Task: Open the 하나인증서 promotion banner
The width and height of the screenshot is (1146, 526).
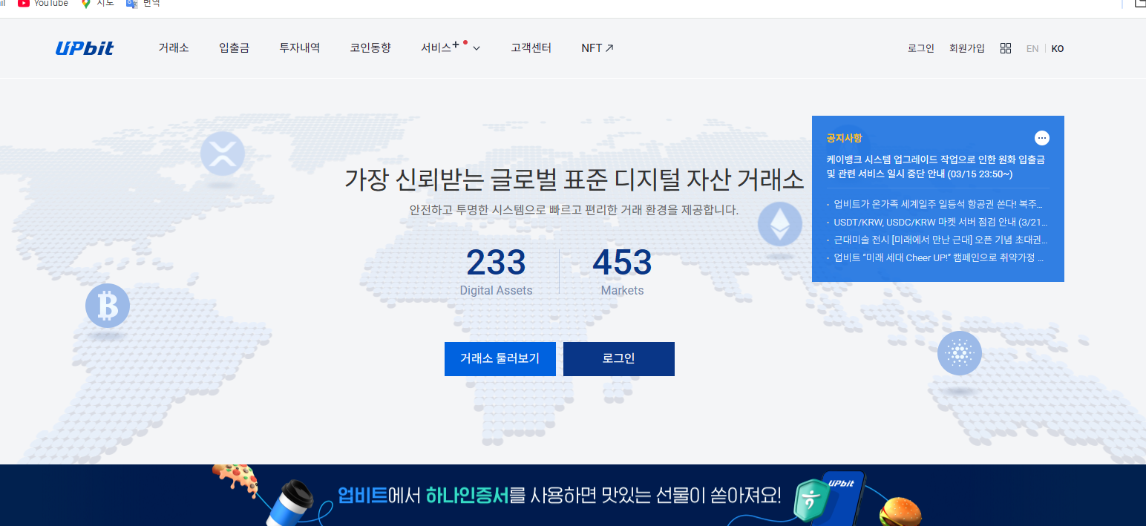Action: (x=573, y=496)
